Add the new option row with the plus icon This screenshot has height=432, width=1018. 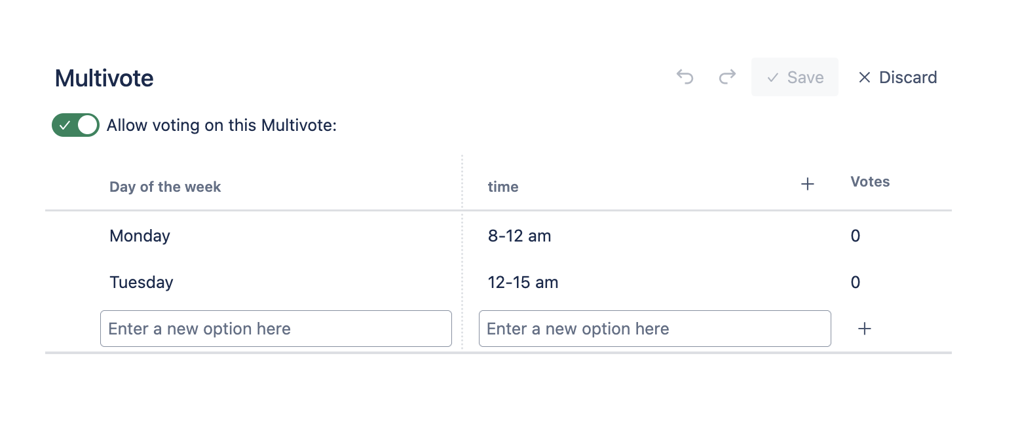click(865, 329)
